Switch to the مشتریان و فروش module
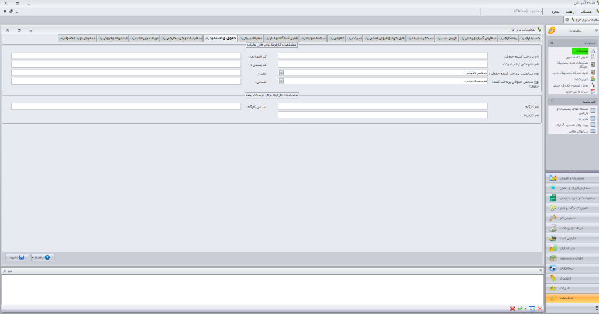The width and height of the screenshot is (599, 314). click(572, 178)
